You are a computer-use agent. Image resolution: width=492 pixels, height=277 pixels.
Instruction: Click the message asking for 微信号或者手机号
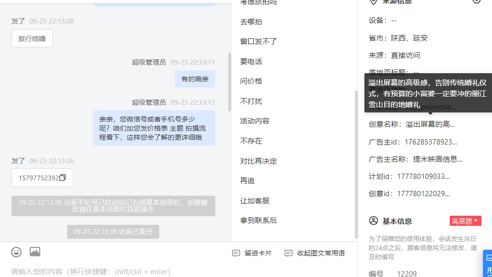click(x=154, y=128)
